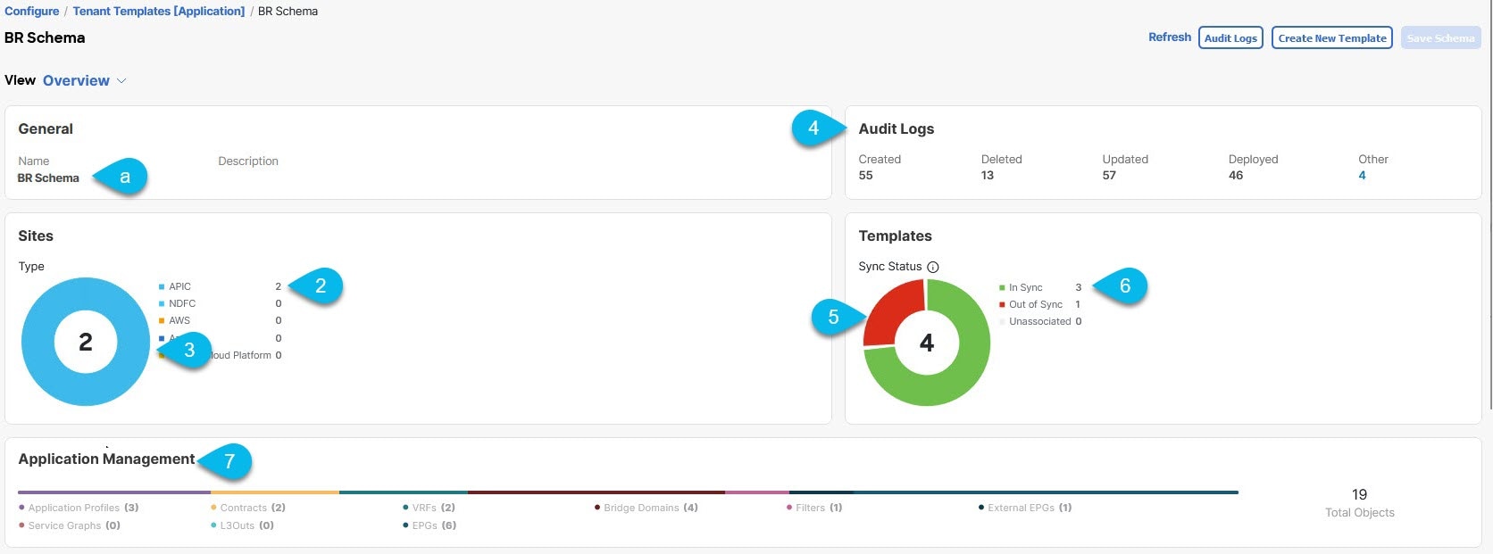
Task: Click the AWS legend color square
Action: [162, 321]
